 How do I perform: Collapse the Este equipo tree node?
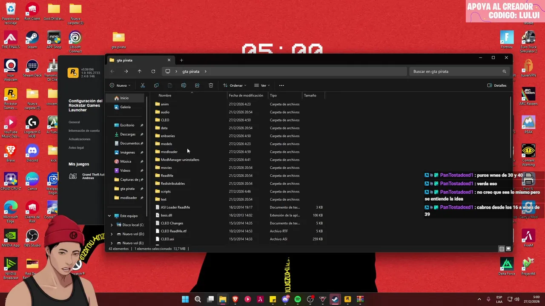point(109,215)
